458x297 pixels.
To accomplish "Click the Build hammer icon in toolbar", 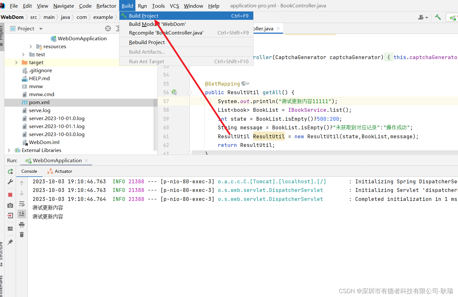I will click(x=438, y=17).
